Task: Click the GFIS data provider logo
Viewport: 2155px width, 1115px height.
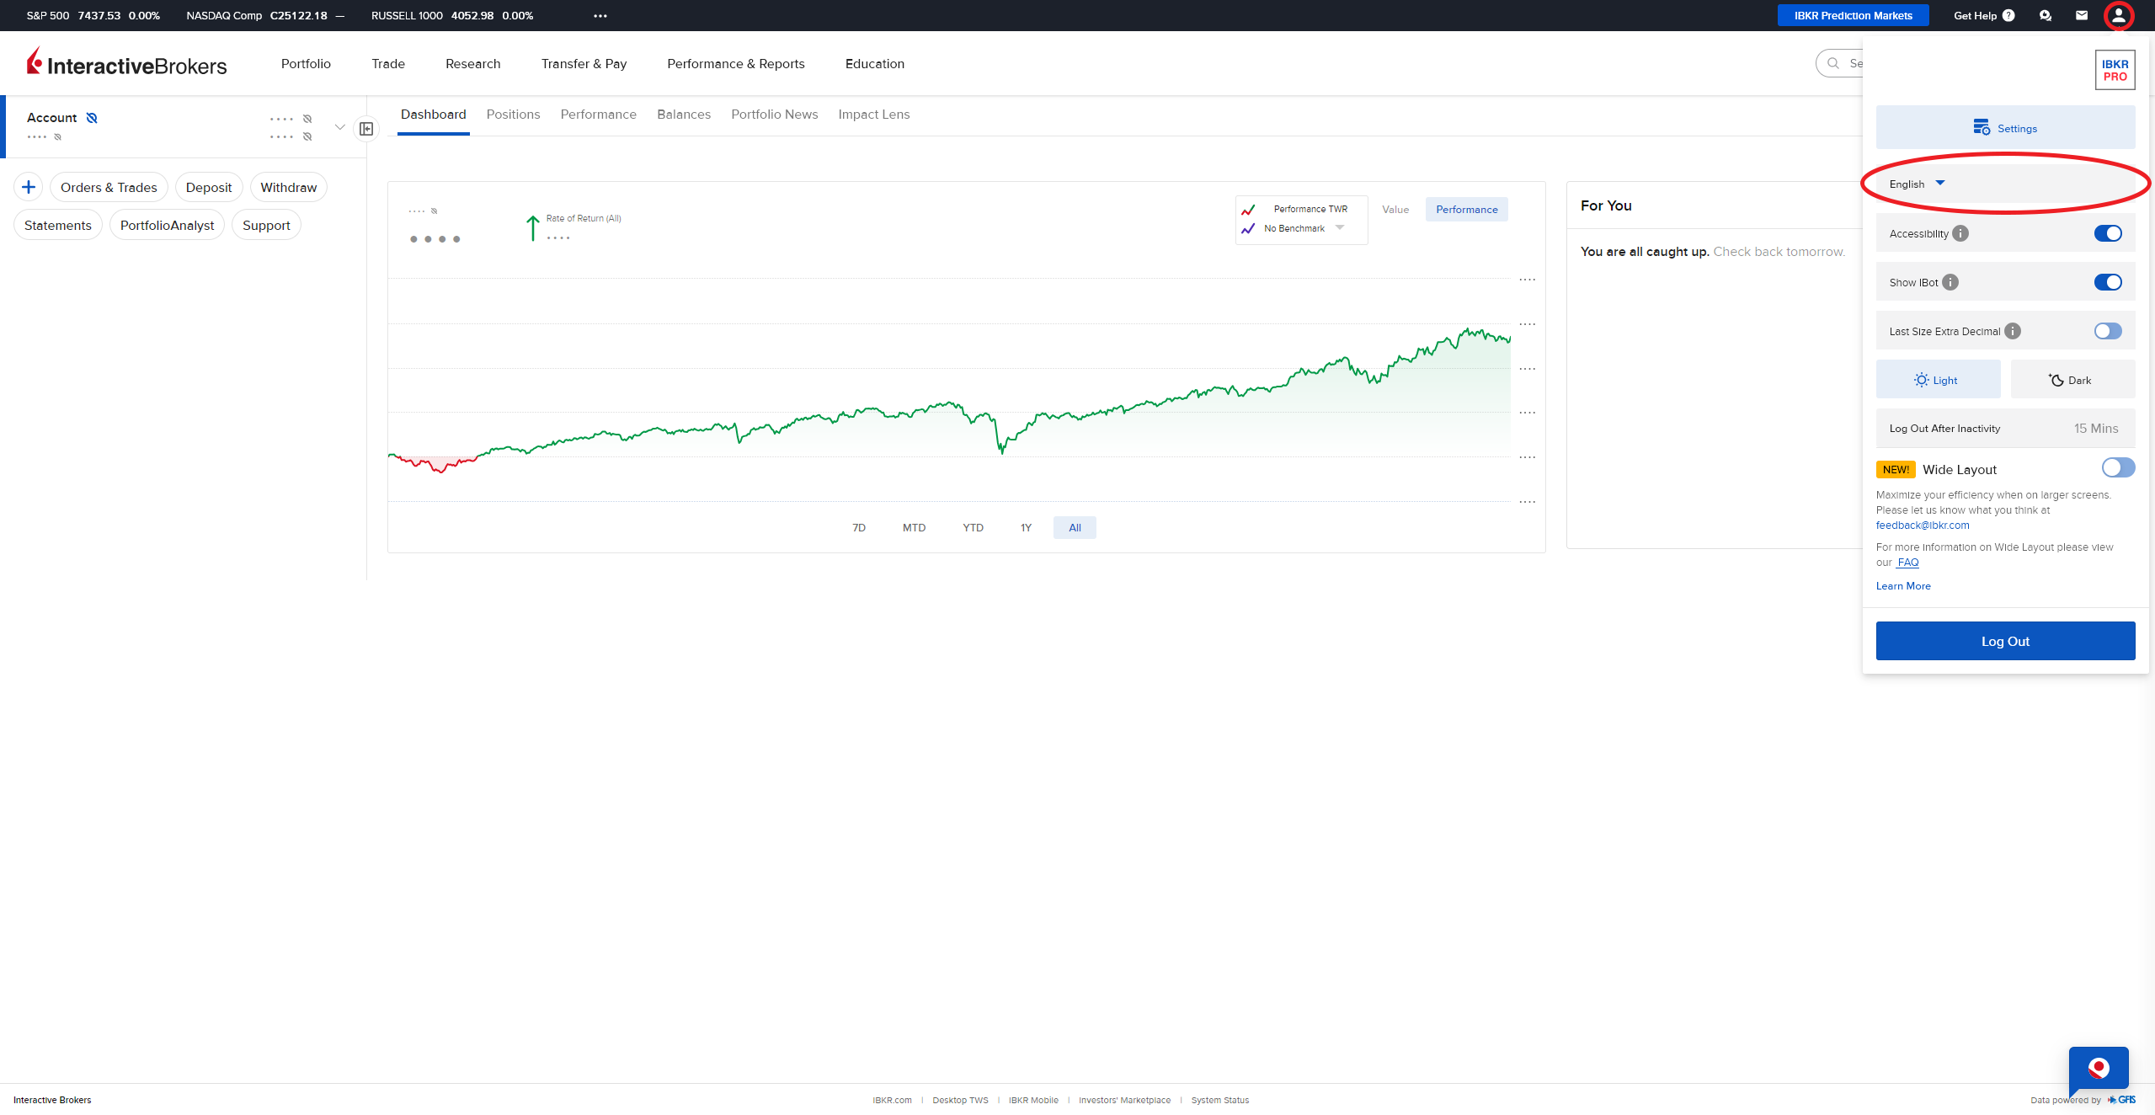Action: coord(2122,1100)
